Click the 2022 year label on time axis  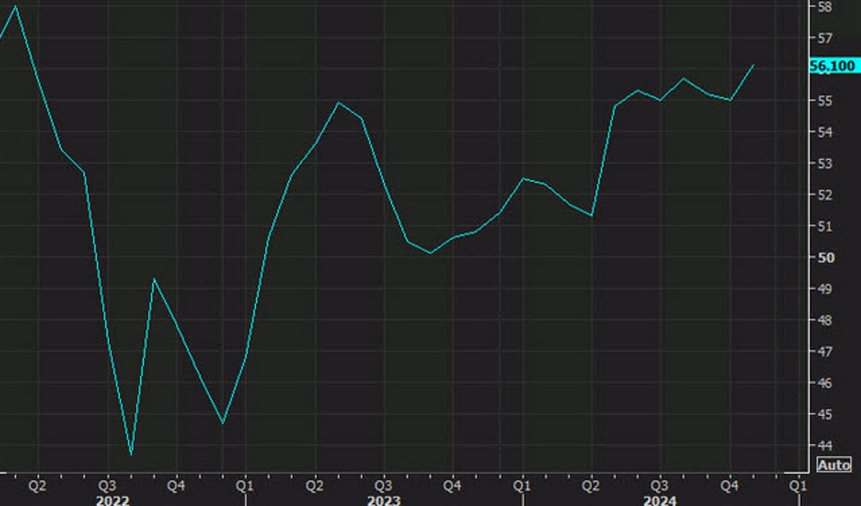tap(113, 500)
